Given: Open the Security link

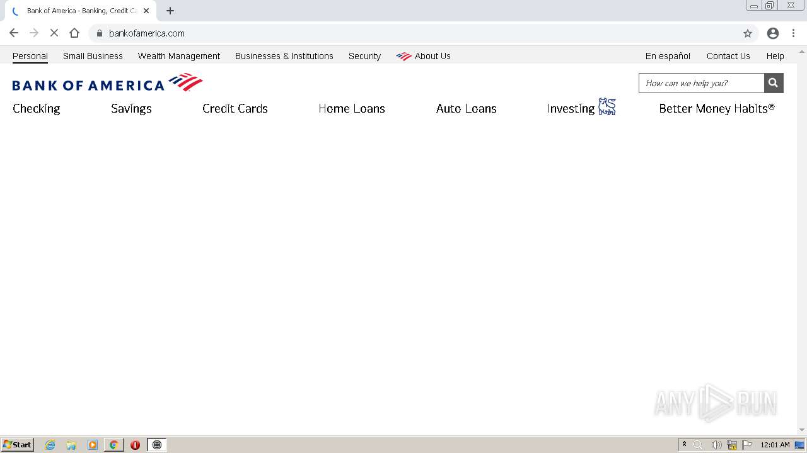Looking at the screenshot, I should coord(364,56).
